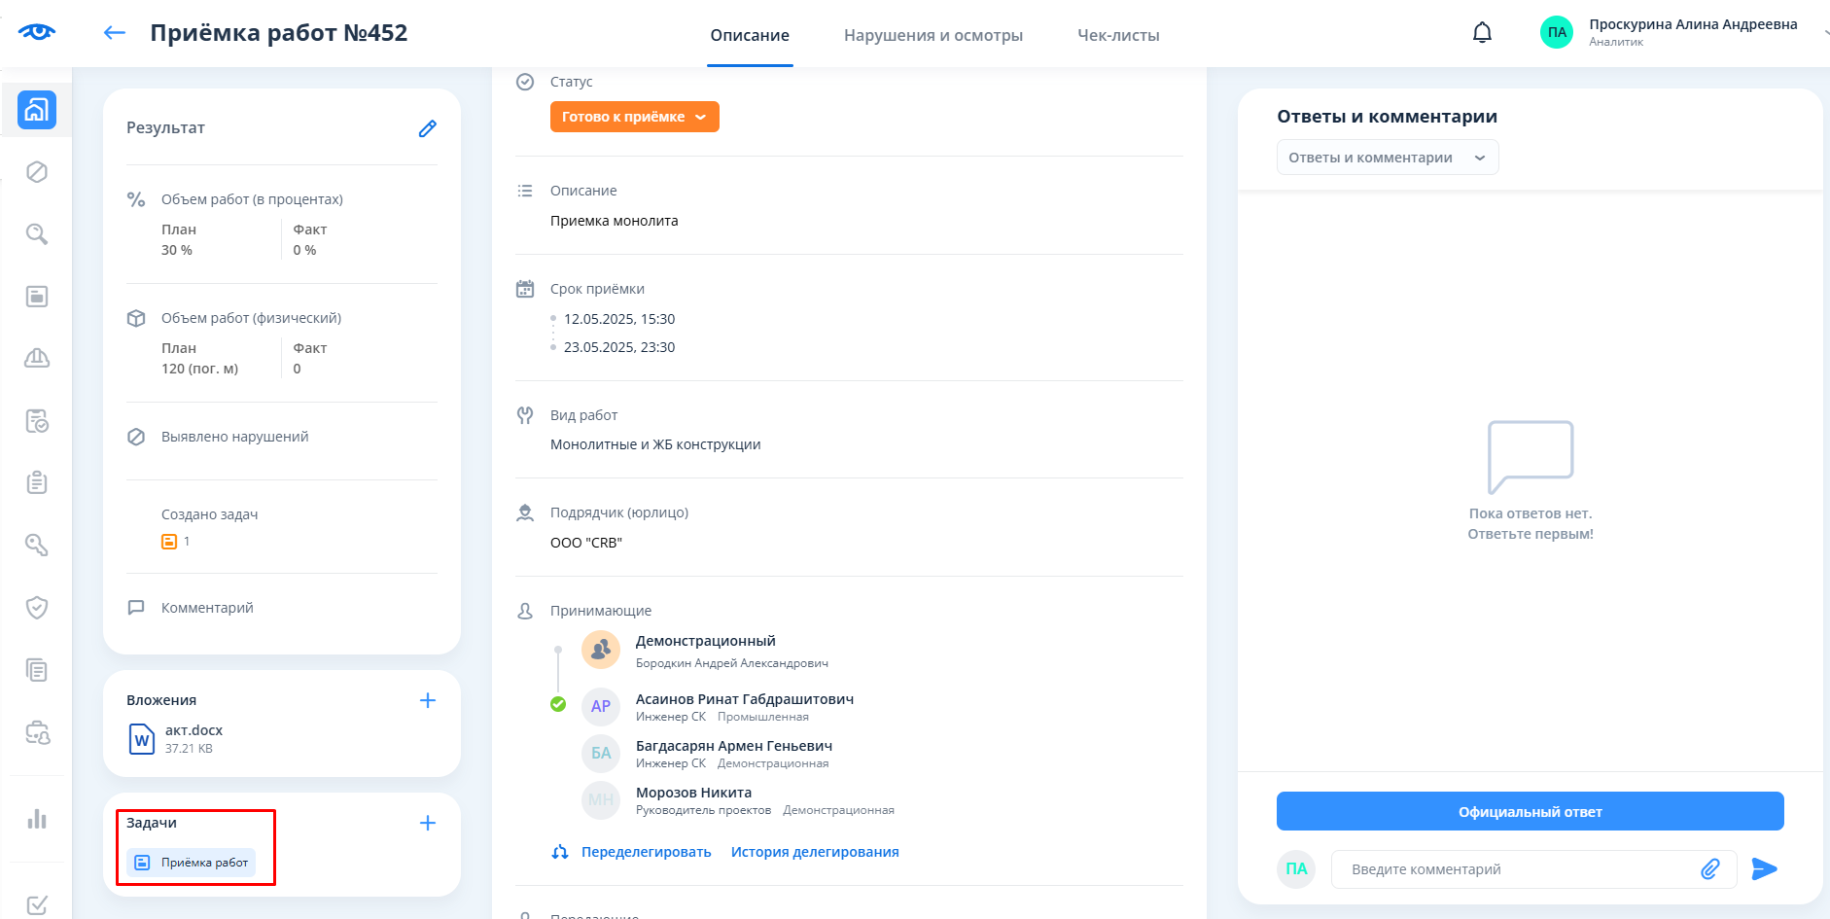The height and width of the screenshot is (919, 1830).
Task: Click the paperclip attach icon in comment box
Action: (x=1709, y=869)
